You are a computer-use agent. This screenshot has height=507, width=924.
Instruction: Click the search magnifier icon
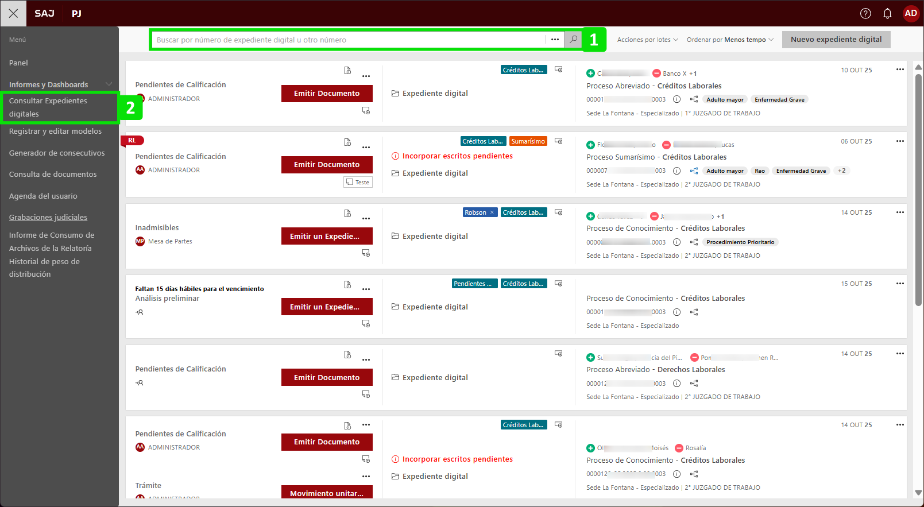coord(573,40)
